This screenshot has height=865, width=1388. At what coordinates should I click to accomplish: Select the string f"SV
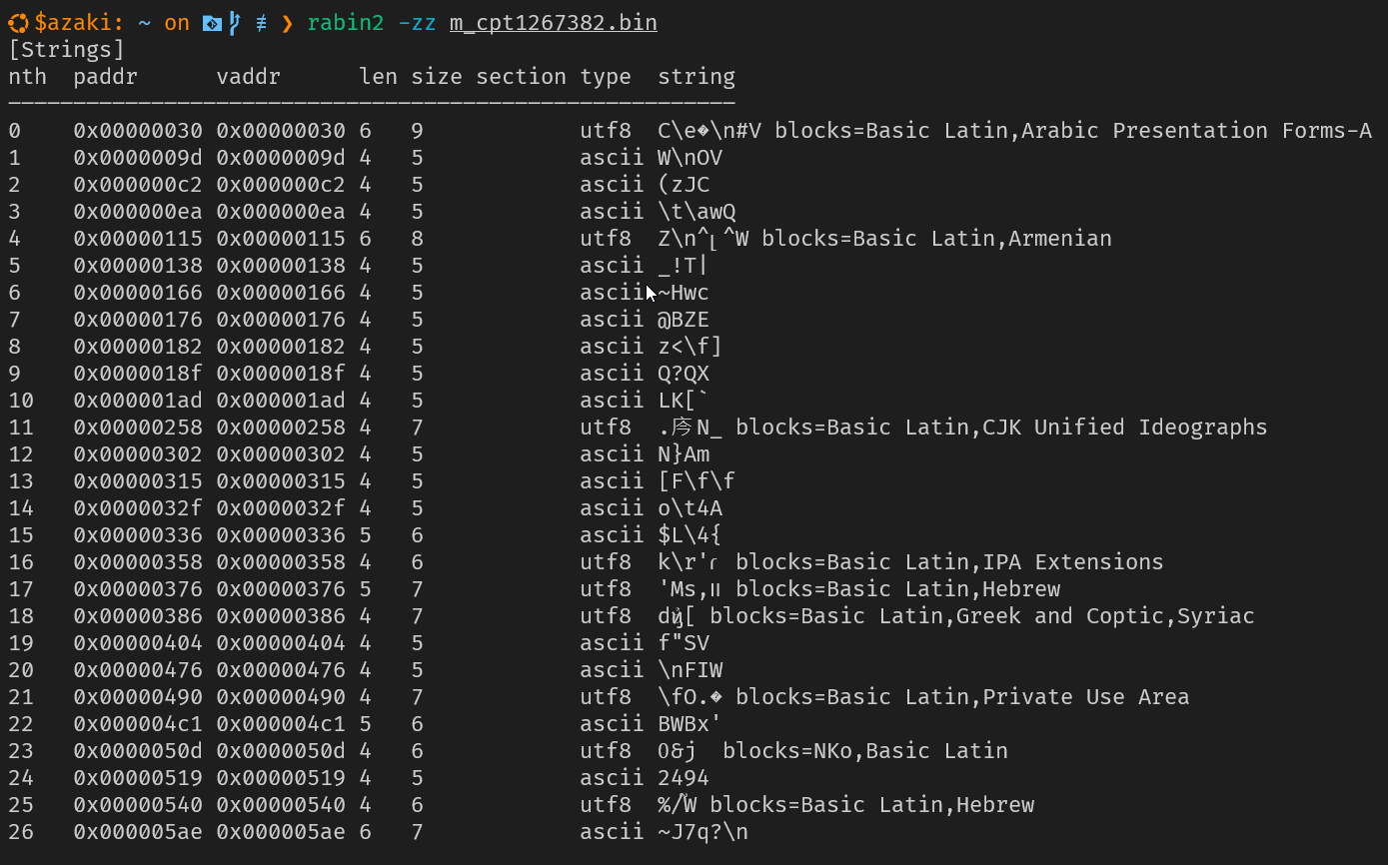684,643
